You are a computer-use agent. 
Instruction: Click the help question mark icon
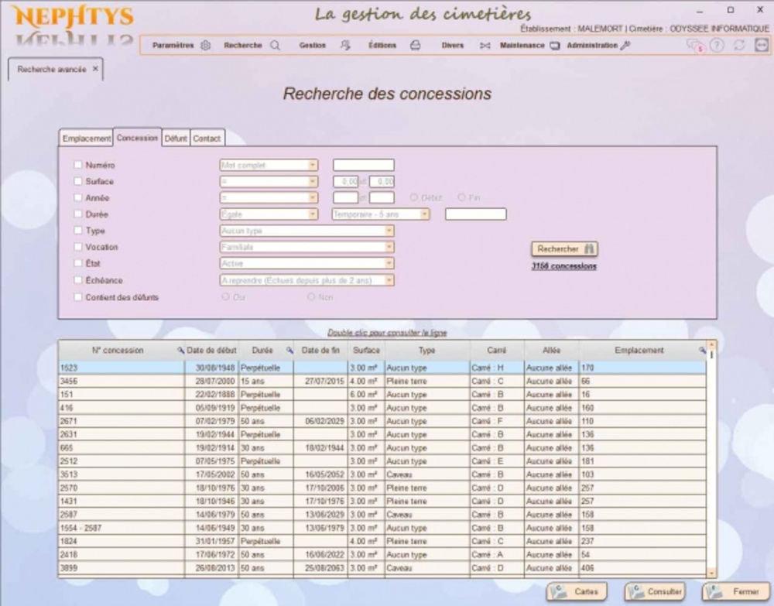pyautogui.click(x=717, y=46)
